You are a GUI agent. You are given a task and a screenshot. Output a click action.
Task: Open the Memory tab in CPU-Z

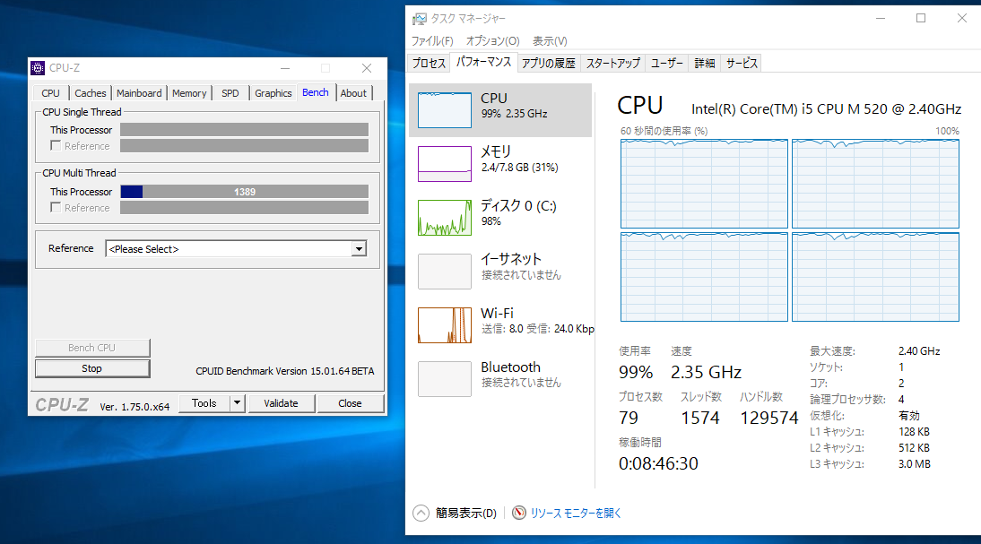click(x=189, y=93)
